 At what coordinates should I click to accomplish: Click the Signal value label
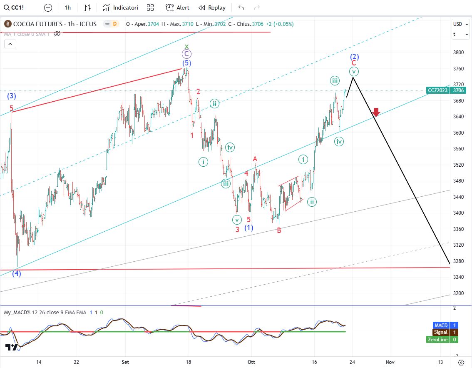coord(441,332)
